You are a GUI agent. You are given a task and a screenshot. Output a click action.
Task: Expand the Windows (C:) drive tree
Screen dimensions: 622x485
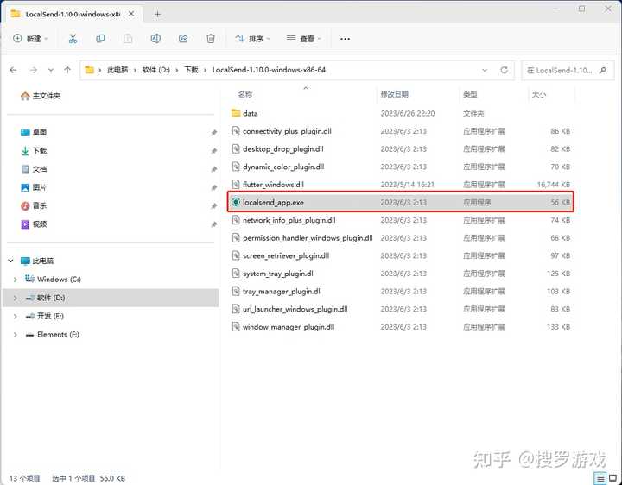coord(15,280)
